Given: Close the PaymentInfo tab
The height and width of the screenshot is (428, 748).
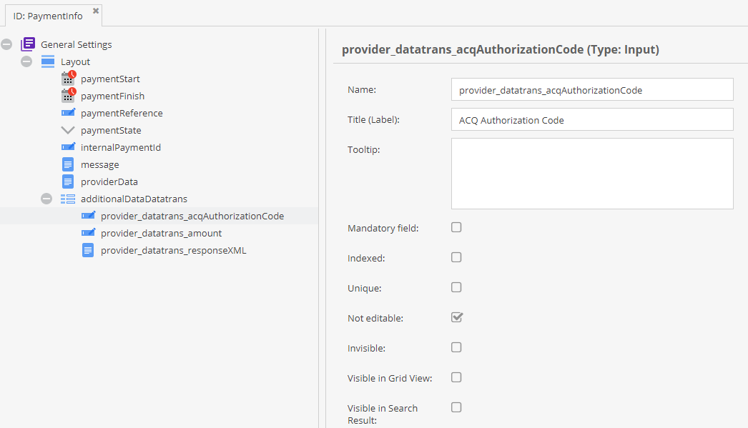Looking at the screenshot, I should (96, 11).
